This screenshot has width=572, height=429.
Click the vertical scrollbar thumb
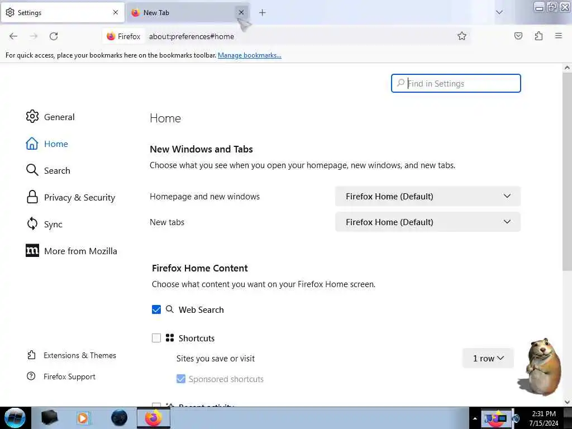point(567,171)
